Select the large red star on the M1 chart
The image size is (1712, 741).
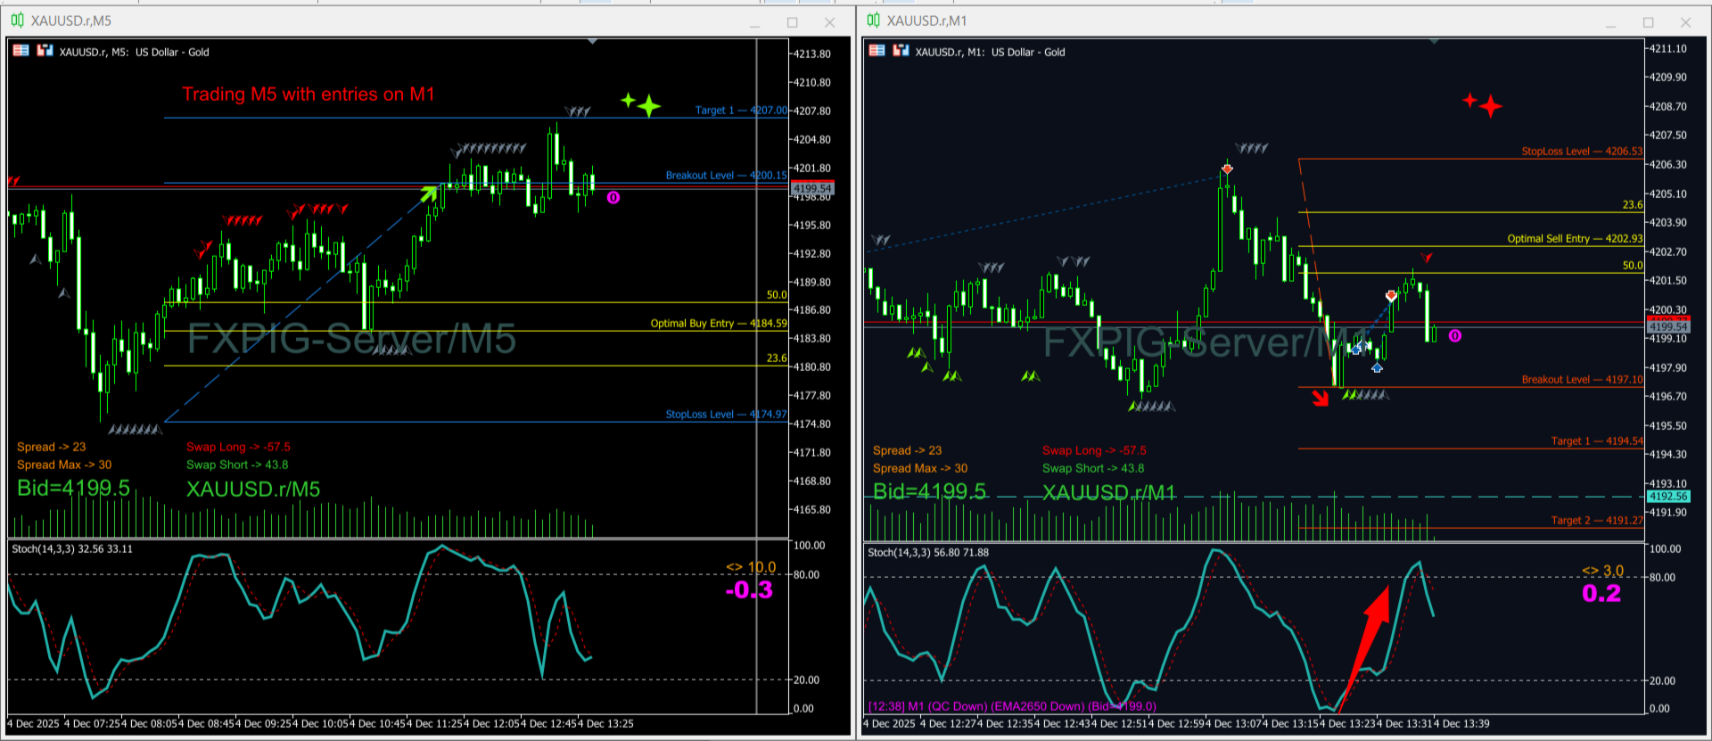tap(1490, 107)
